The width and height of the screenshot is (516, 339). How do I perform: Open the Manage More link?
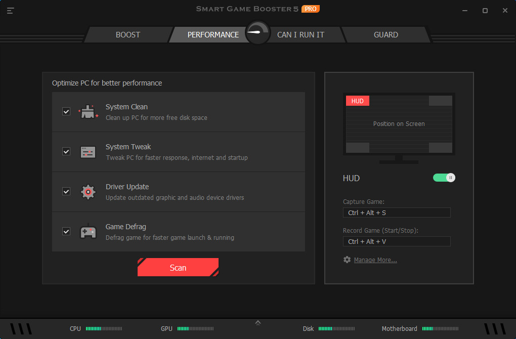tap(375, 259)
